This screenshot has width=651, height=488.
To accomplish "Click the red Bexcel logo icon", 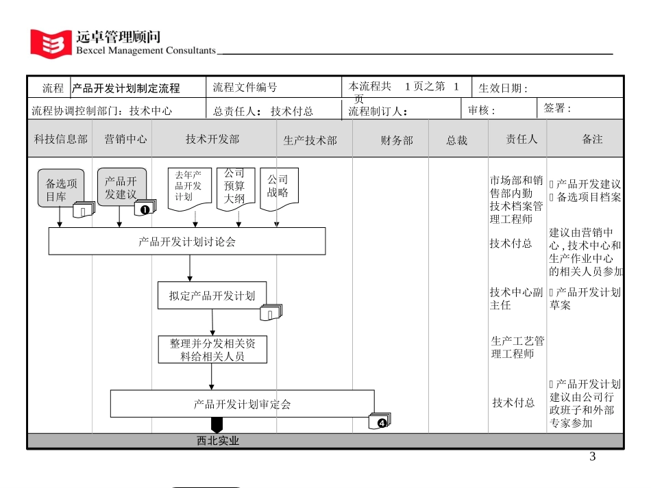I will [x=51, y=44].
